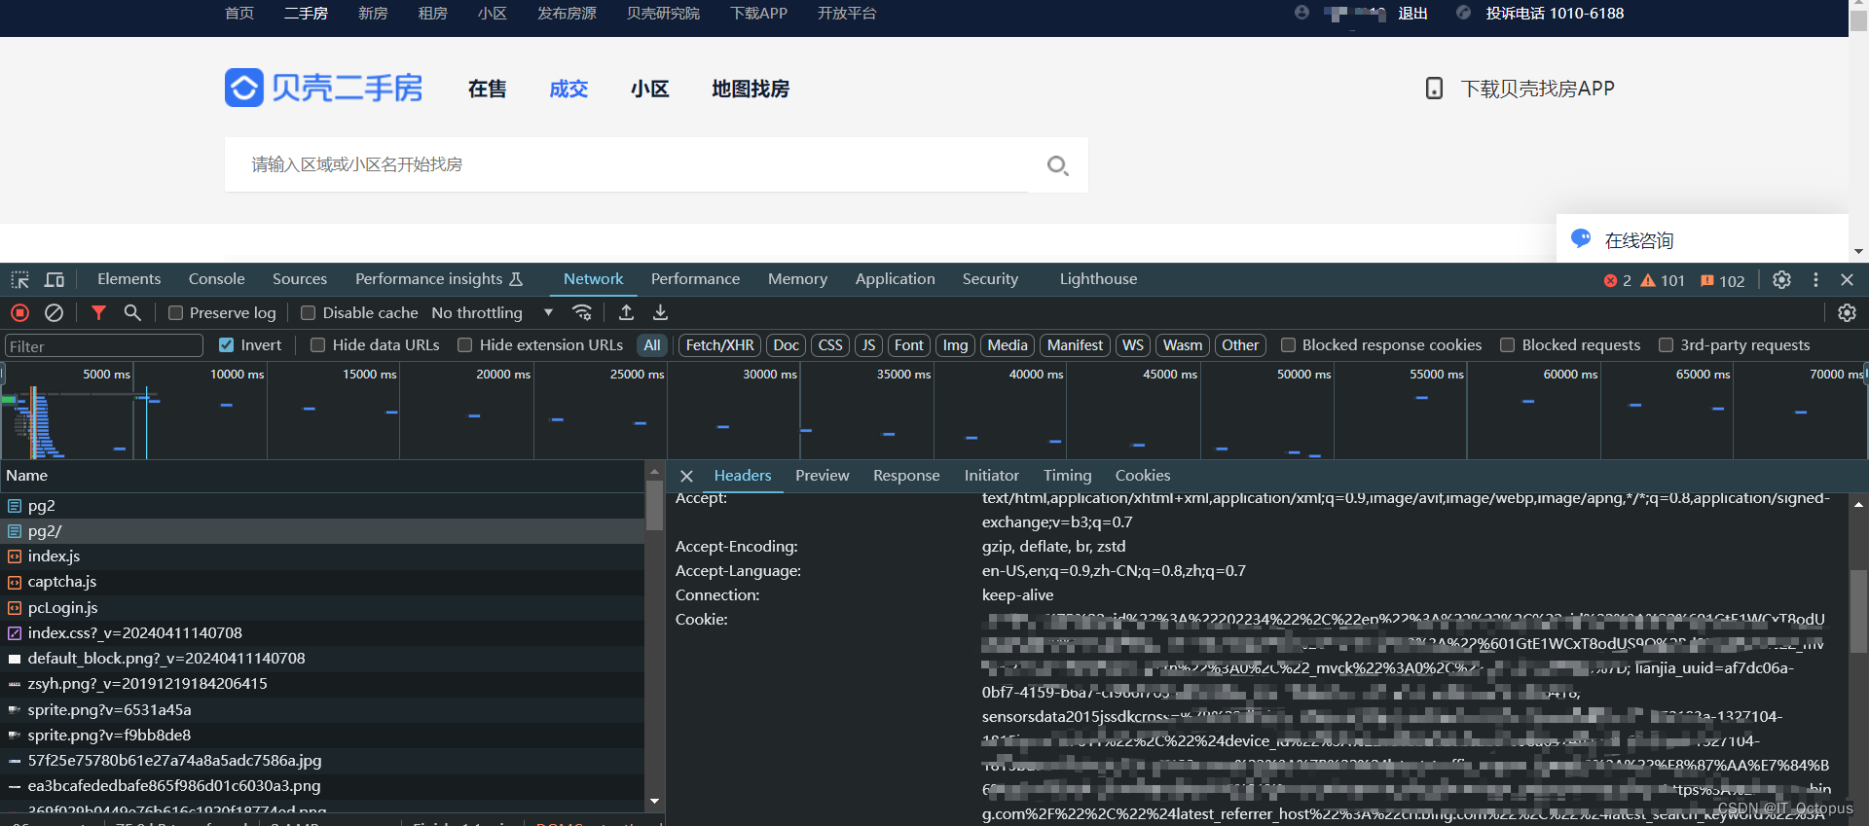The width and height of the screenshot is (1869, 826).
Task: Uncheck the Invert filter checkbox
Action: [226, 345]
